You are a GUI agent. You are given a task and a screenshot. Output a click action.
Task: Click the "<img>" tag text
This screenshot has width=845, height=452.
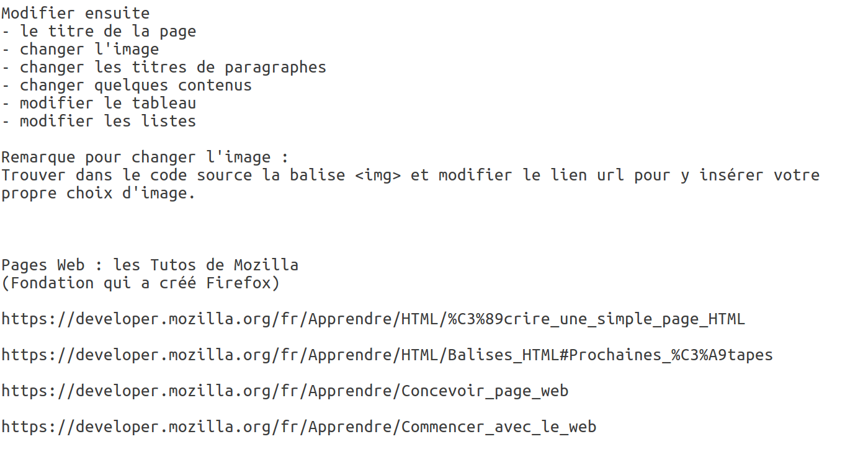pyautogui.click(x=378, y=175)
